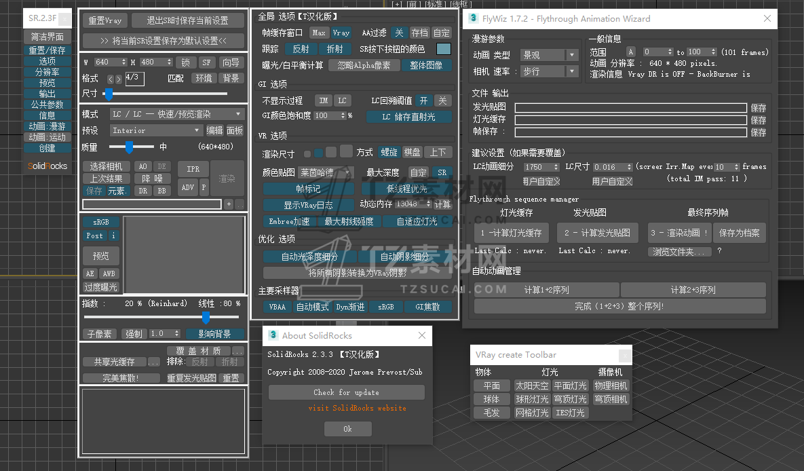Click the SR pressed-button color swatch

[443, 49]
